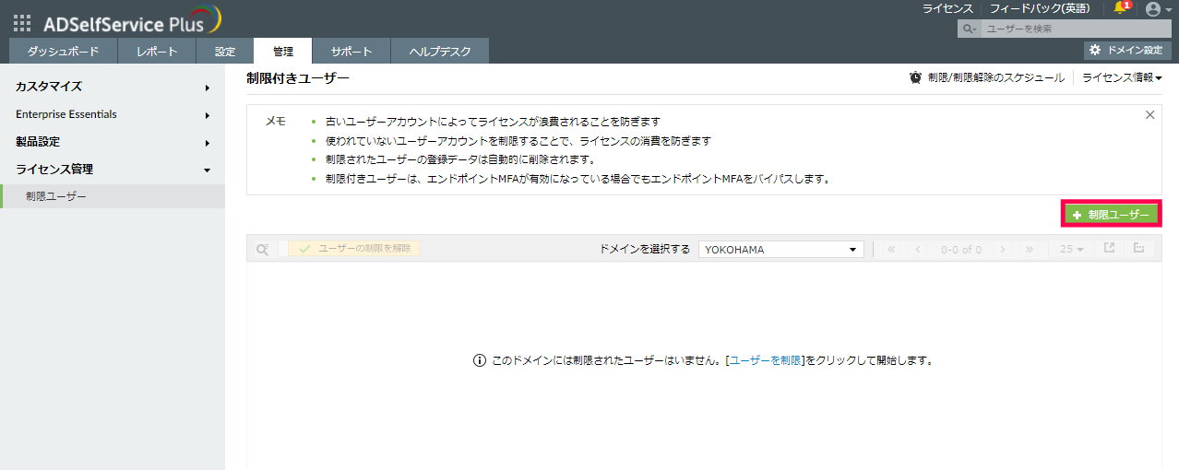Go to last page of results
1179x470 pixels.
pos(1030,250)
